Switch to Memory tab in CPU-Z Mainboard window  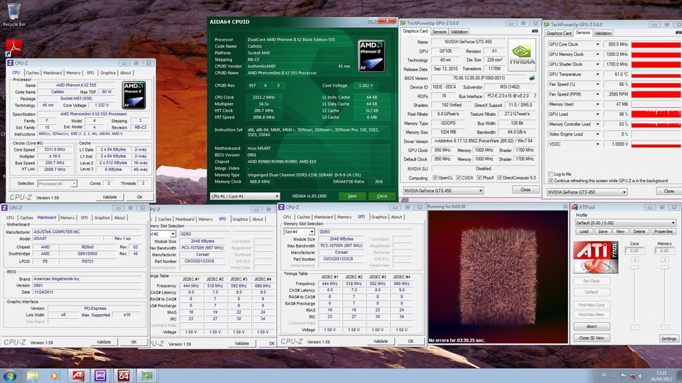(67, 217)
